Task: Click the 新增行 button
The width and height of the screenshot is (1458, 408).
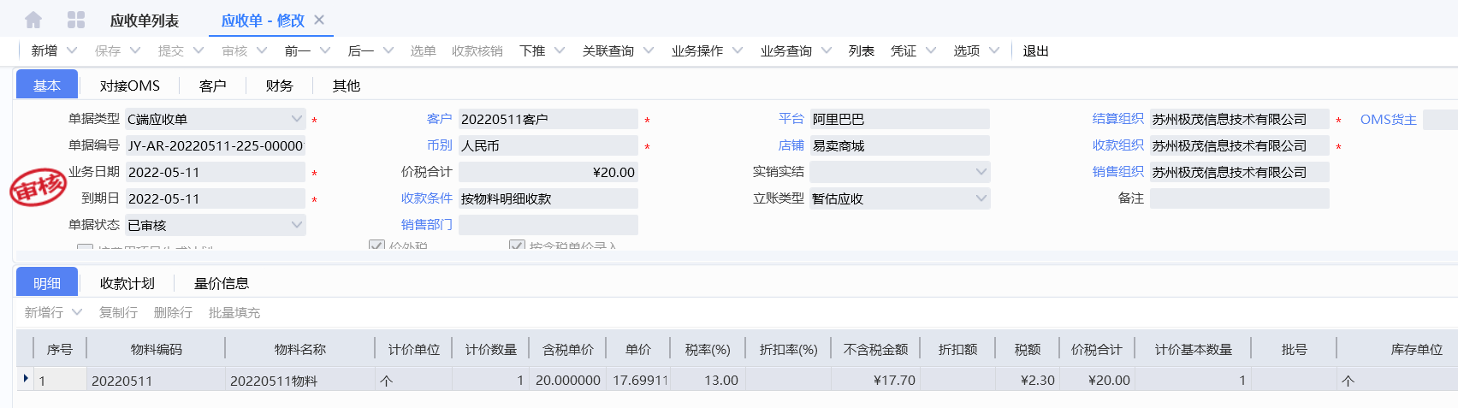Action: click(44, 312)
